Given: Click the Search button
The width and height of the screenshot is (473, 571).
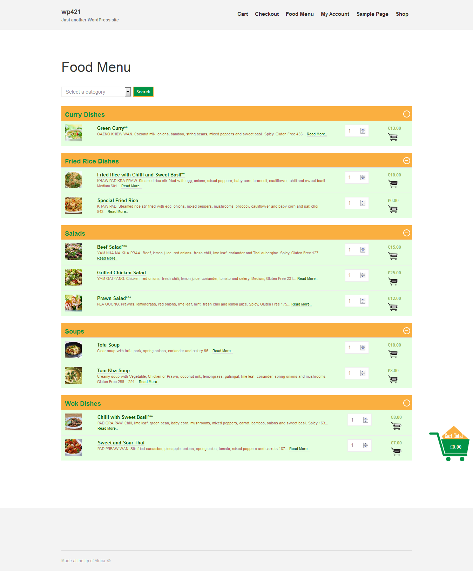Looking at the screenshot, I should (143, 92).
